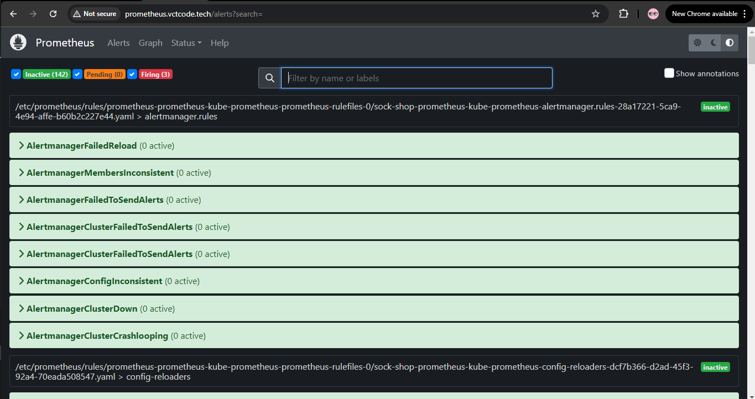The height and width of the screenshot is (399, 755).
Task: Switch to light theme with sun icon
Action: (x=697, y=43)
